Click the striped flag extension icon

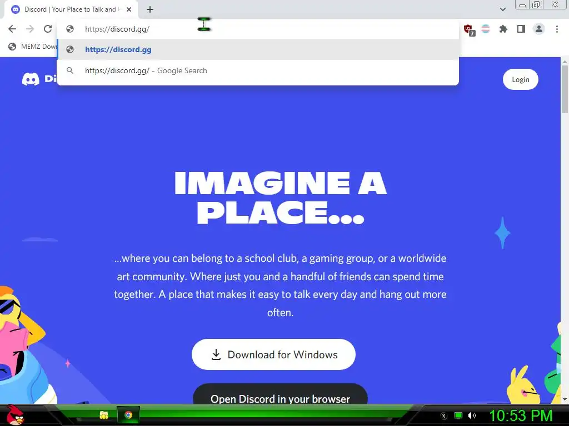click(486, 29)
